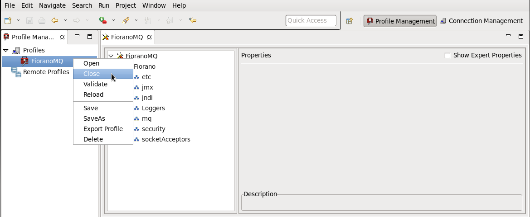This screenshot has height=217, width=530.
Task: Open dropdown arrow beside New wizard icon
Action: pyautogui.click(x=18, y=20)
